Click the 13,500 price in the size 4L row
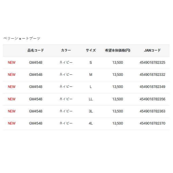Screen dimensions: 173x173 click(x=118, y=123)
